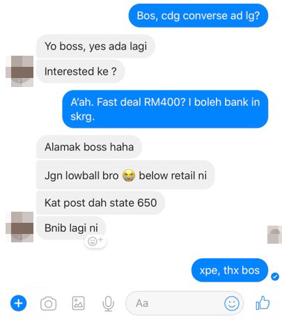This screenshot has height=321, width=282.
Task: Tap the 'Kat post dah state 650' bubble
Action: point(101,203)
